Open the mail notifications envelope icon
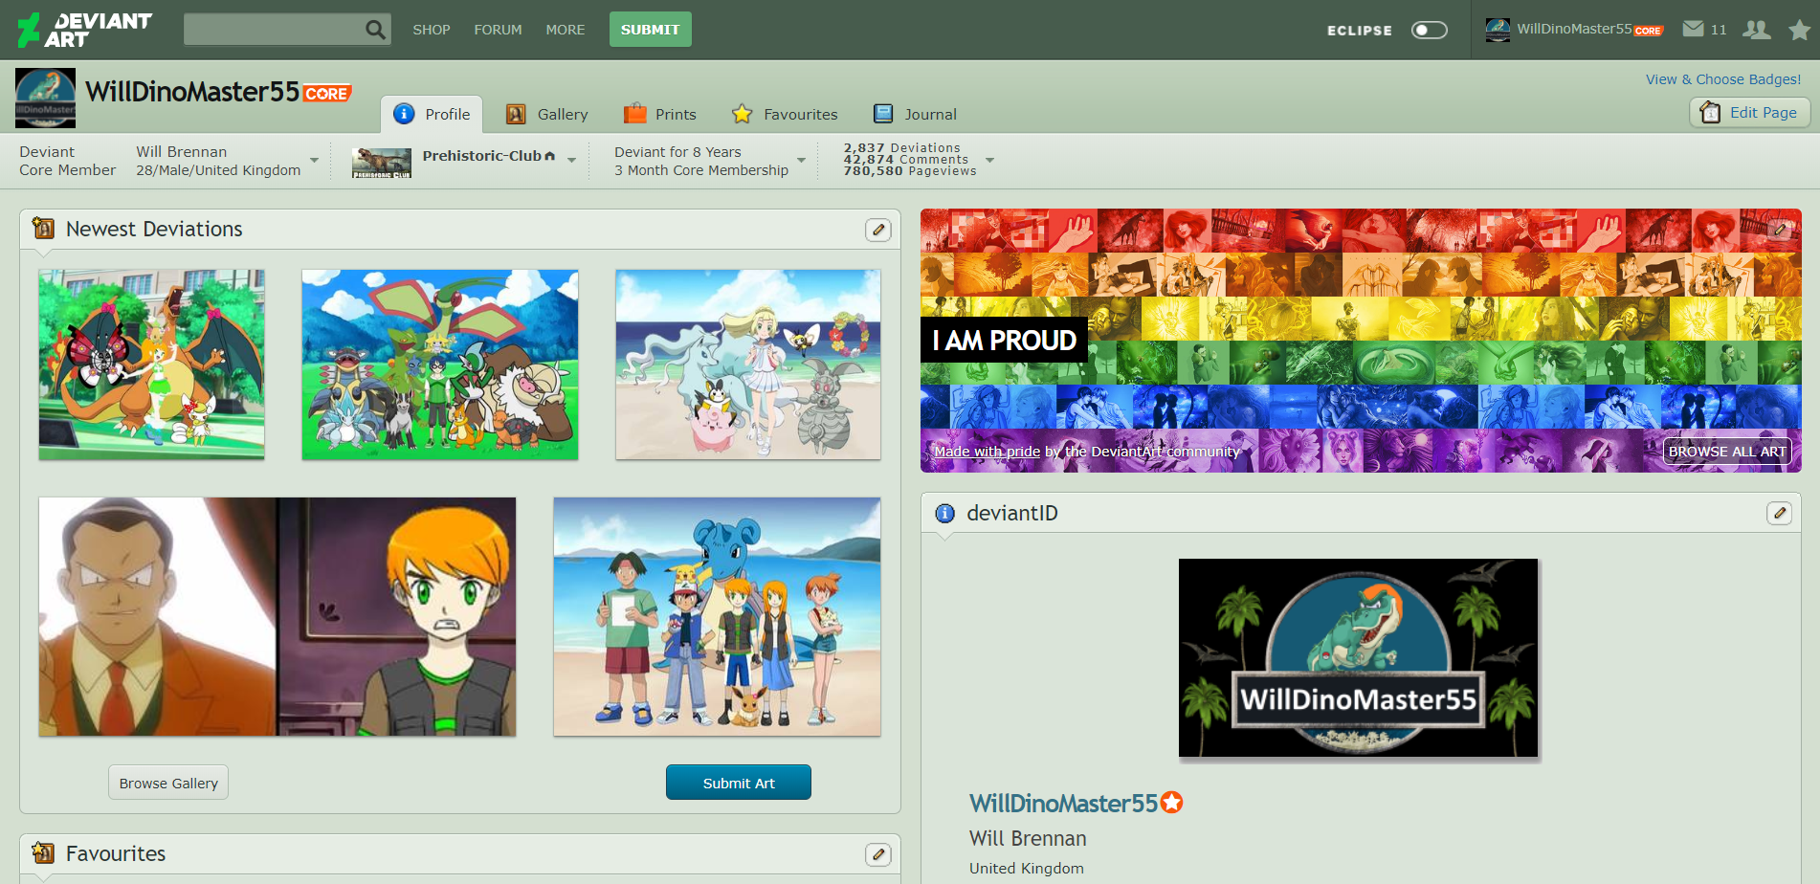The height and width of the screenshot is (884, 1820). [1693, 29]
